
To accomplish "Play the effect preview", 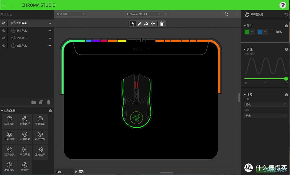I will [x=76, y=172].
